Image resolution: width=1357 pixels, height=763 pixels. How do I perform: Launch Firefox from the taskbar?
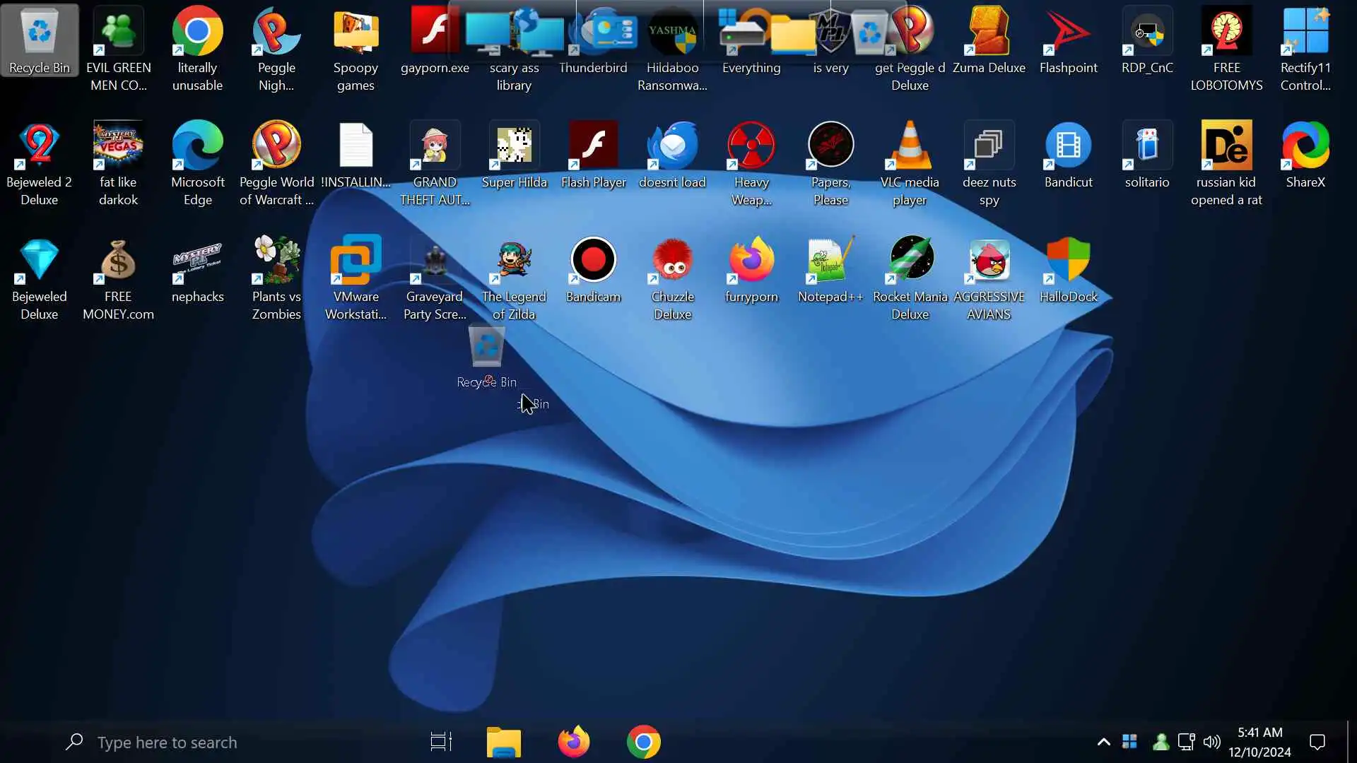point(574,743)
